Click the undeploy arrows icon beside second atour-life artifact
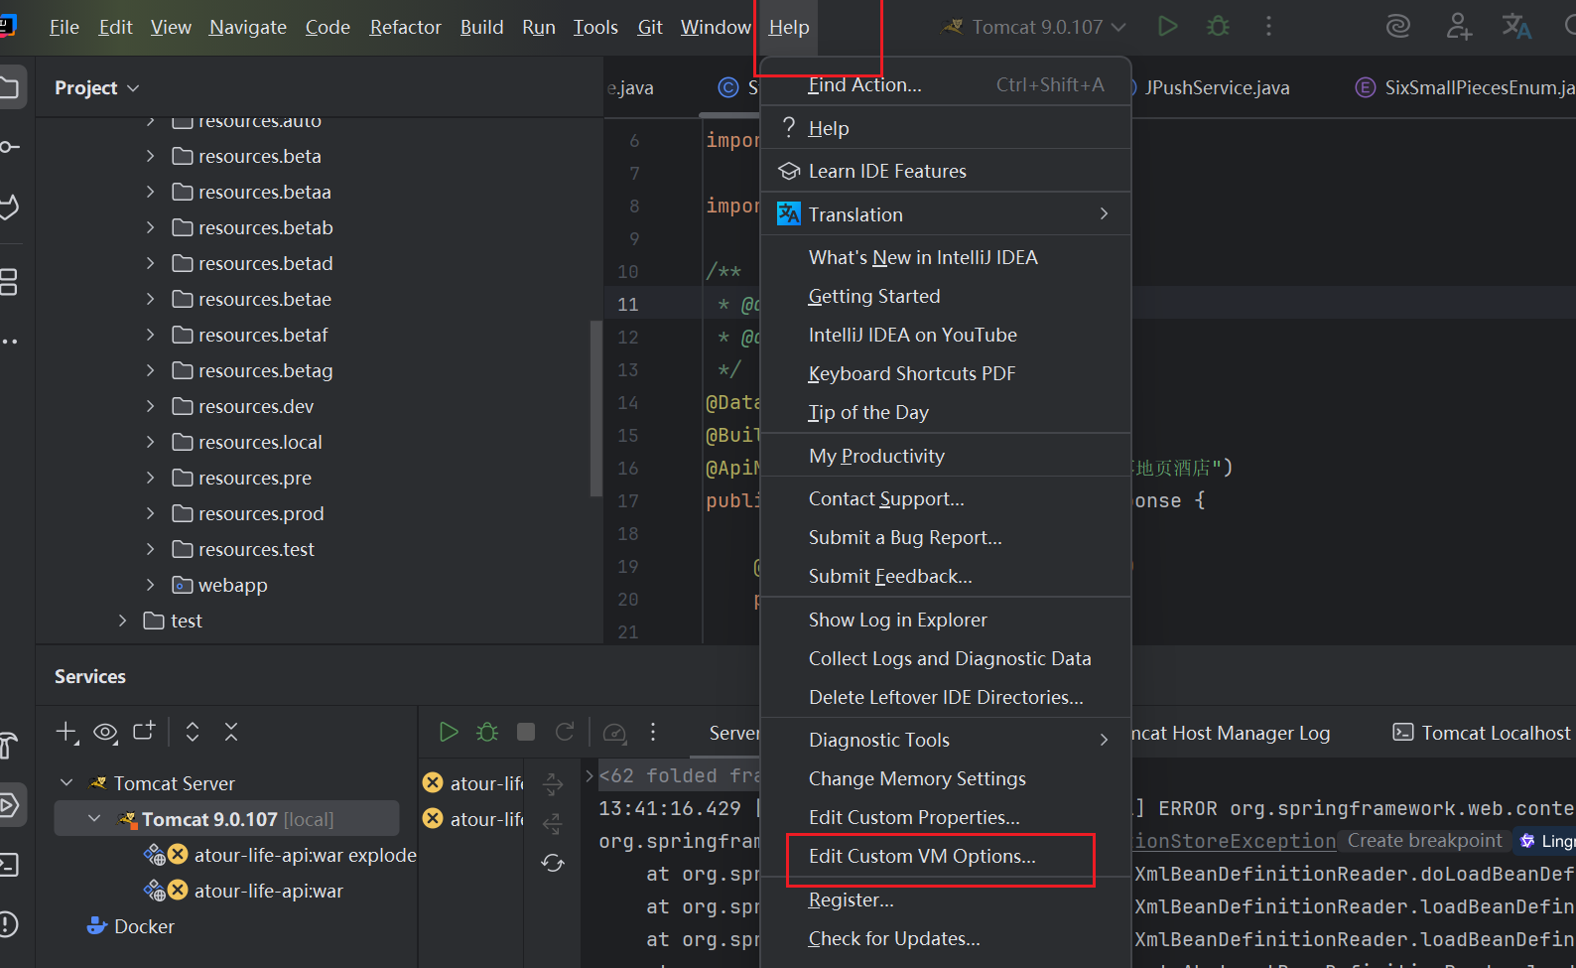The image size is (1576, 968). pyautogui.click(x=553, y=823)
